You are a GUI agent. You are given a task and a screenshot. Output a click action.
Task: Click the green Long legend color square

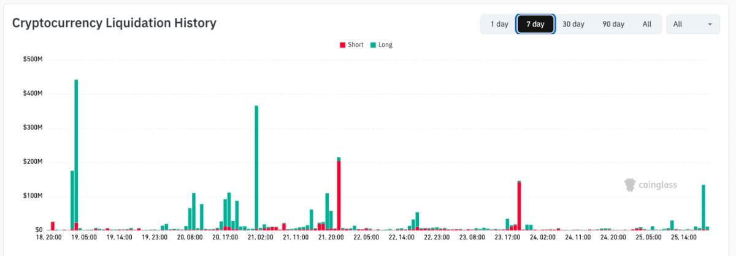(x=373, y=45)
